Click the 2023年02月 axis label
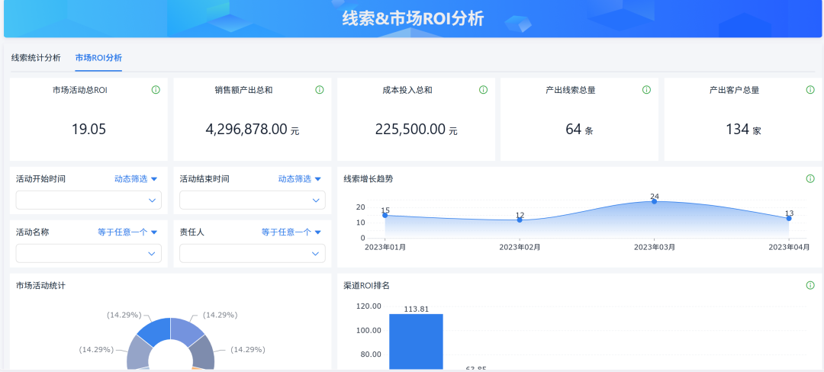 coord(520,246)
